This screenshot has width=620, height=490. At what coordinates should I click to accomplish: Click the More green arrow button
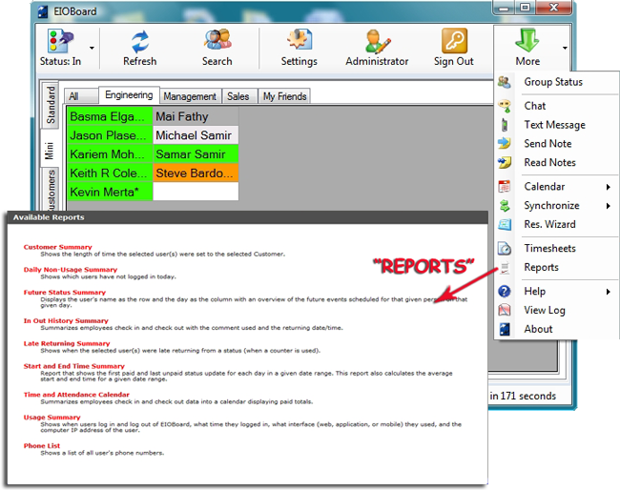click(x=527, y=40)
